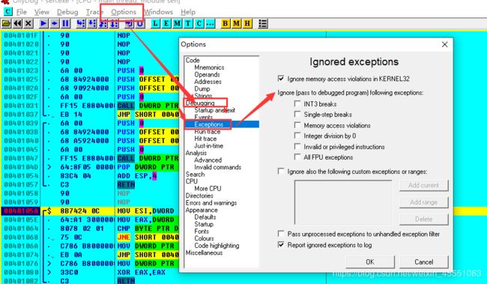This screenshot has width=487, height=284.
Task: Check Invalid or privileged instructions
Action: click(297, 146)
